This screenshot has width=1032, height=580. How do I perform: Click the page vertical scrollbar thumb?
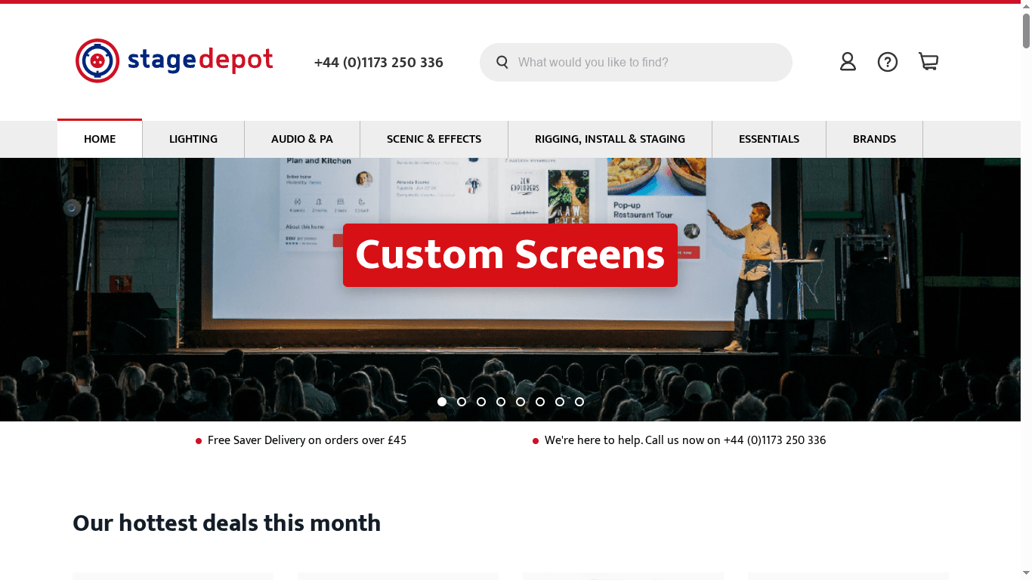(1026, 30)
